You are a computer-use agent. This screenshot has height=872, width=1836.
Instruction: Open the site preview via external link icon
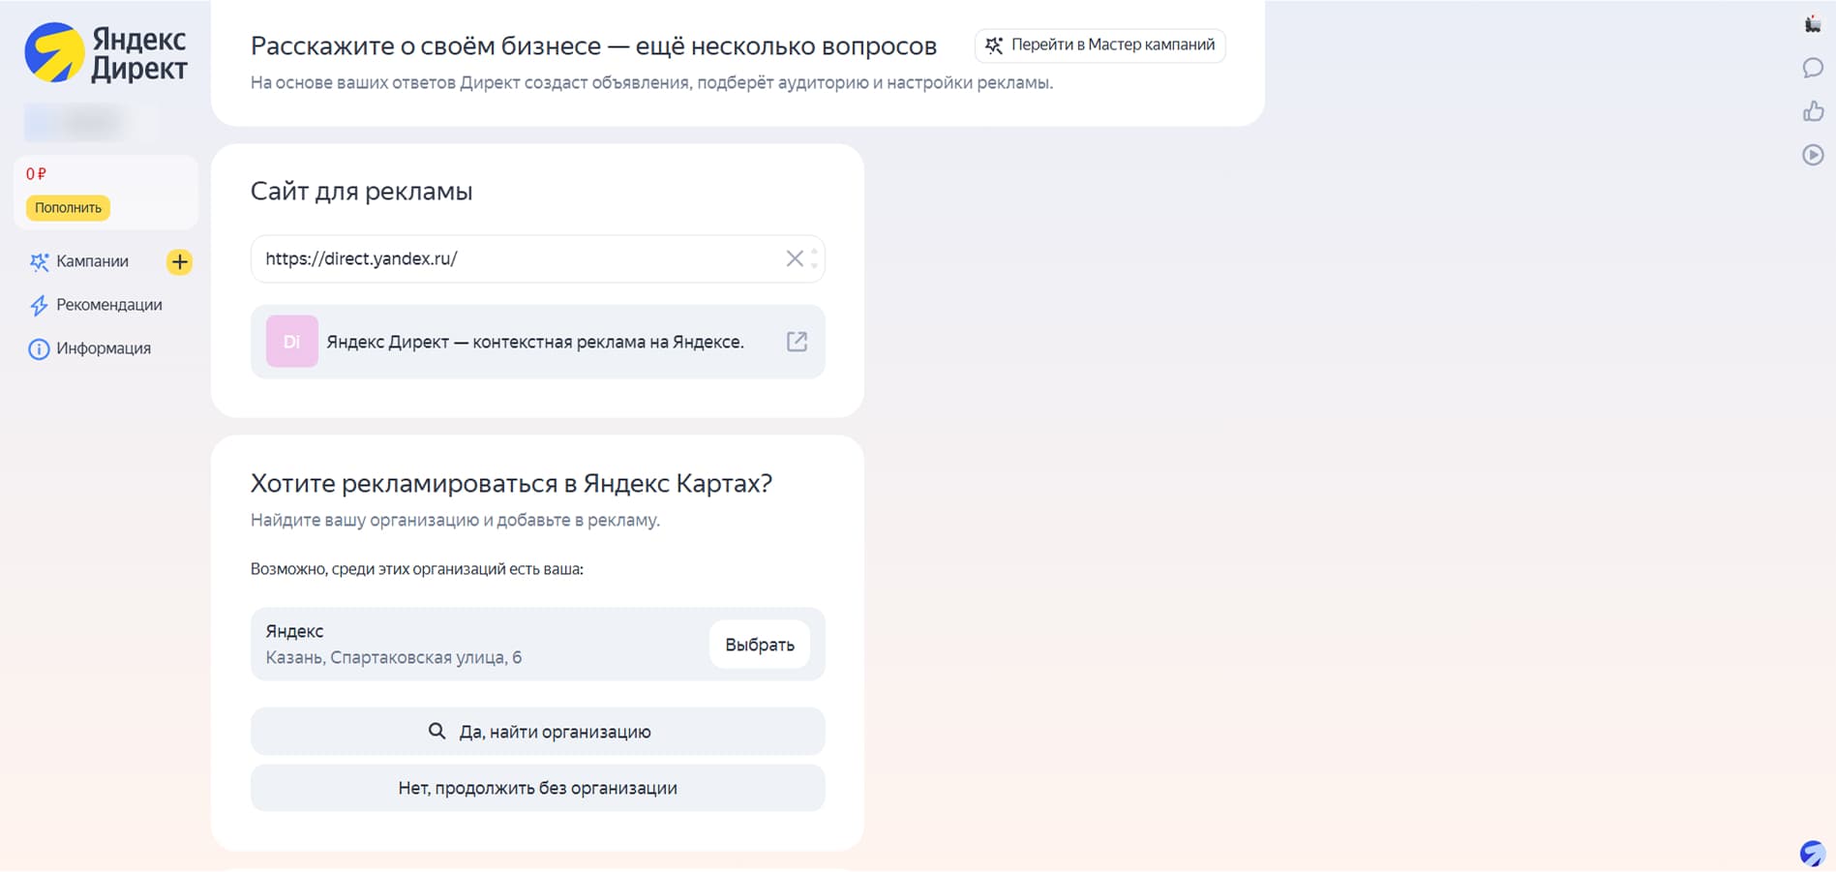797,342
